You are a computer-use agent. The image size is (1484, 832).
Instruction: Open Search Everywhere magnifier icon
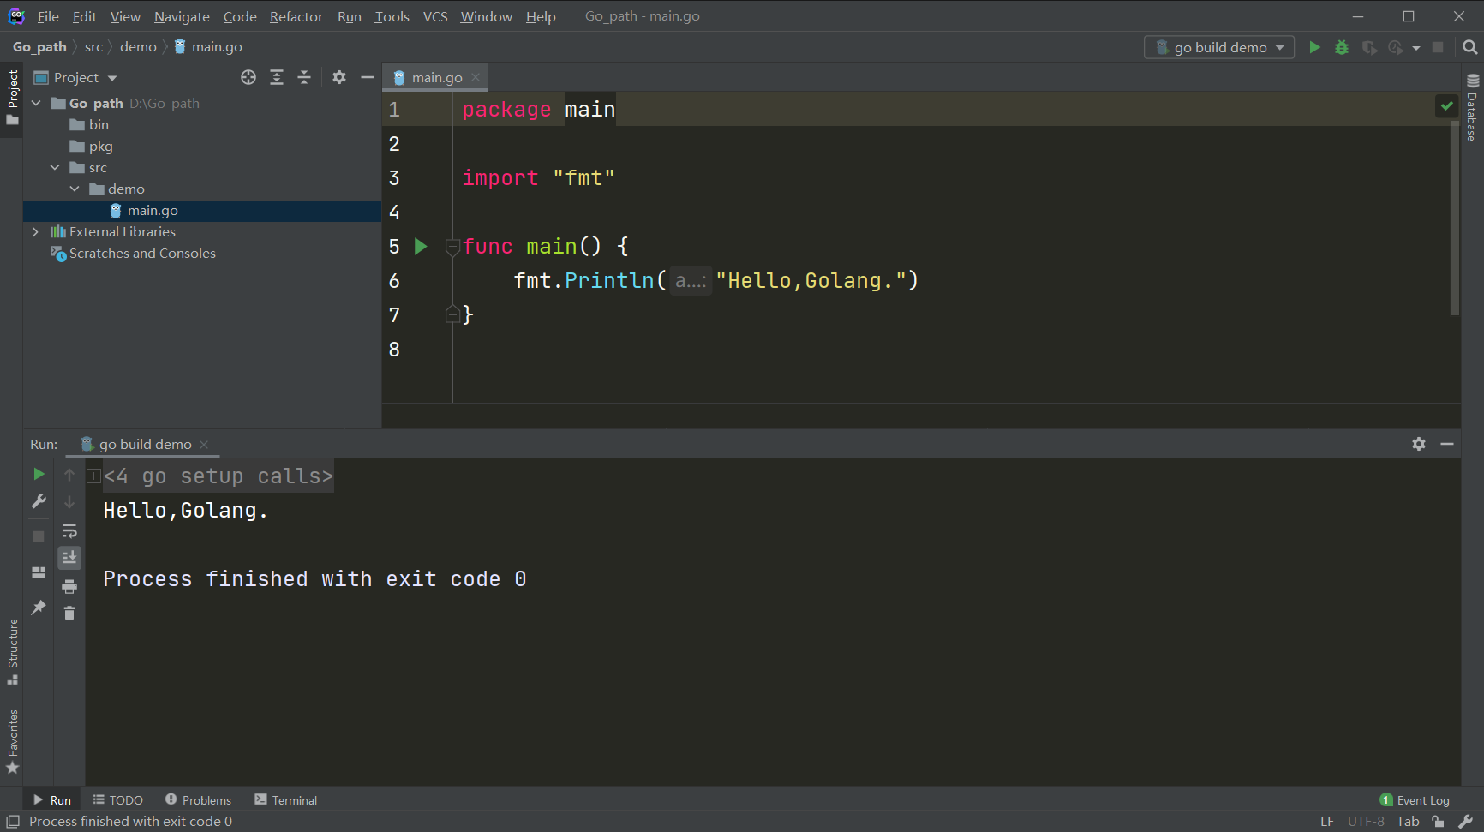pyautogui.click(x=1470, y=47)
